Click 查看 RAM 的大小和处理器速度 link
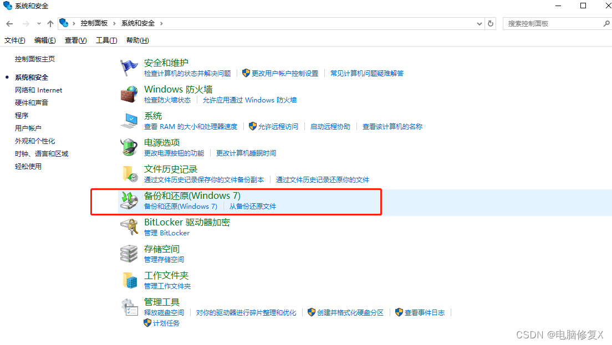The height and width of the screenshot is (345, 612). click(x=191, y=127)
